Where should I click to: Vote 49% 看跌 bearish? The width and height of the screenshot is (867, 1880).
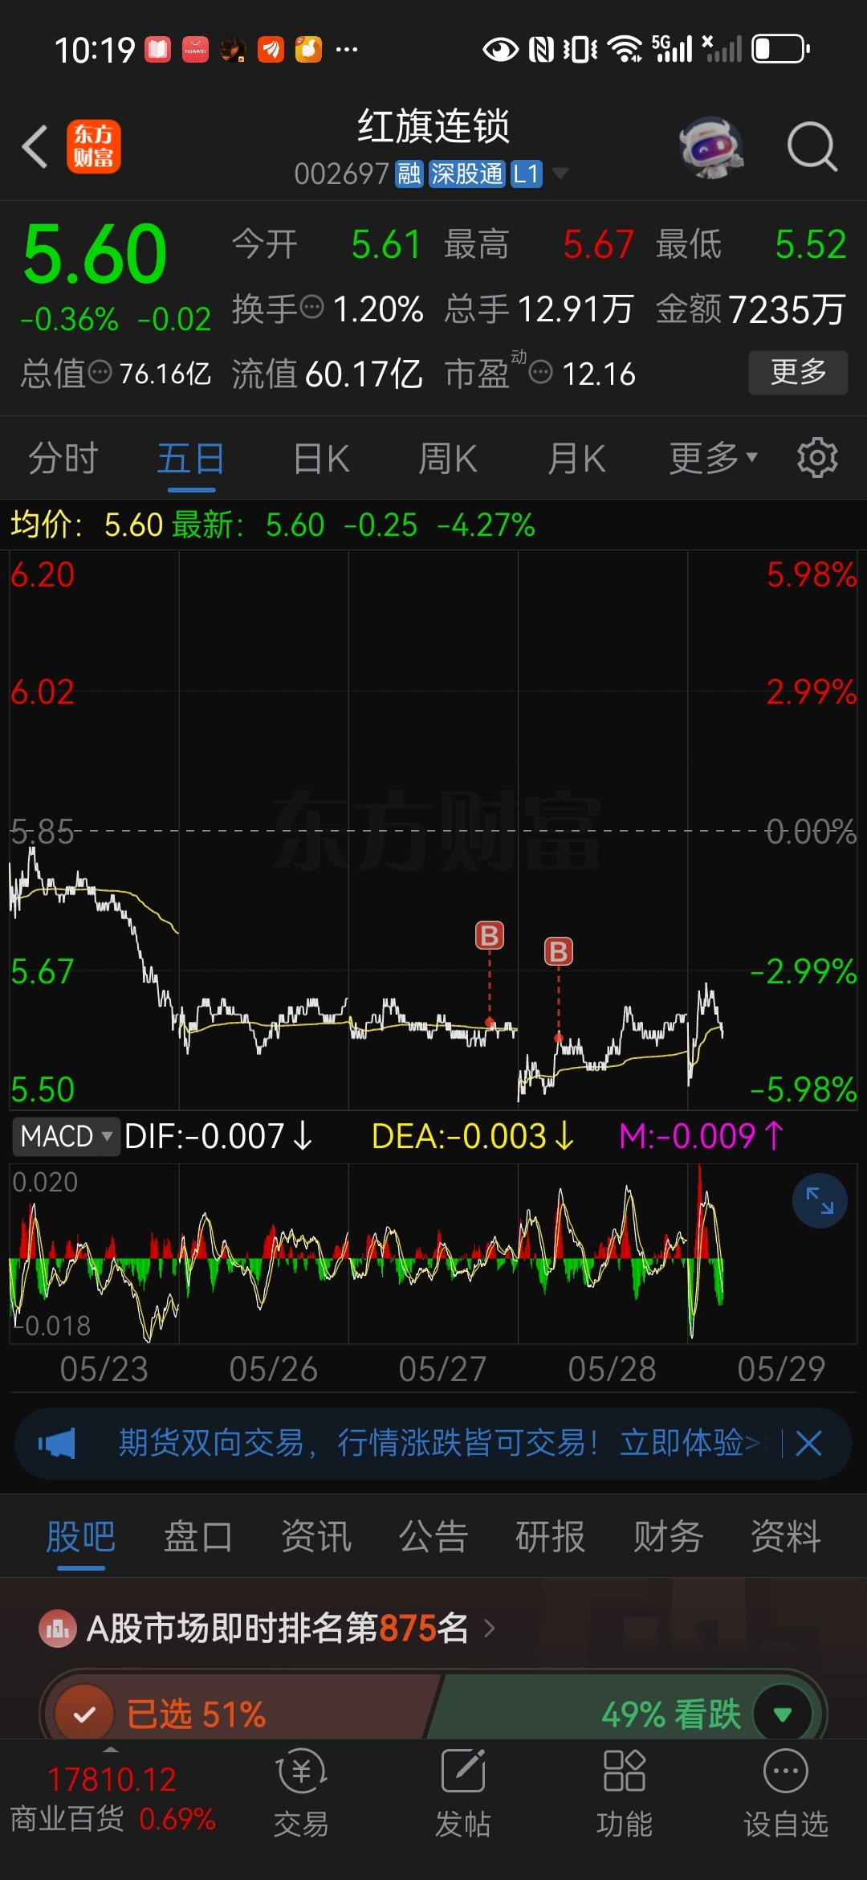coord(670,1714)
